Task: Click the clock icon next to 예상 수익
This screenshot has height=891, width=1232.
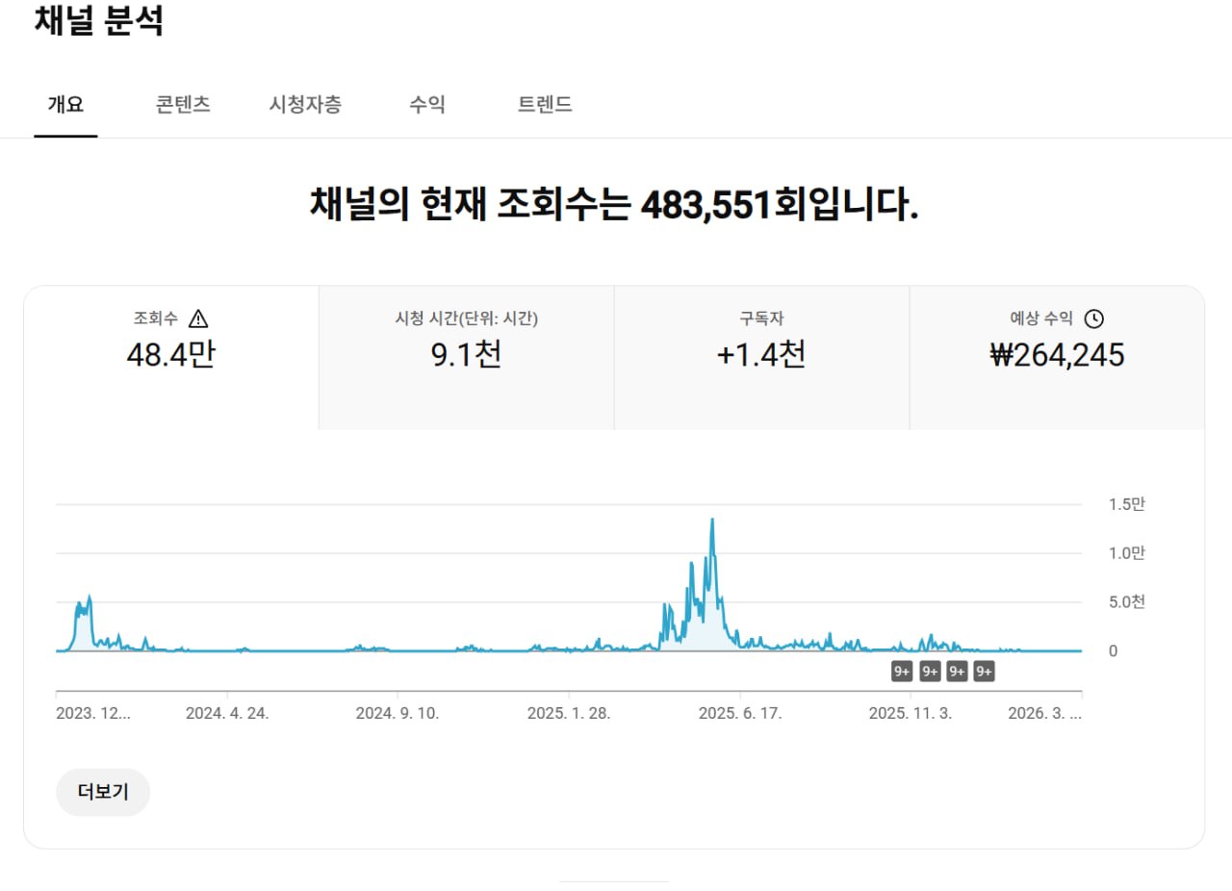Action: point(1093,318)
